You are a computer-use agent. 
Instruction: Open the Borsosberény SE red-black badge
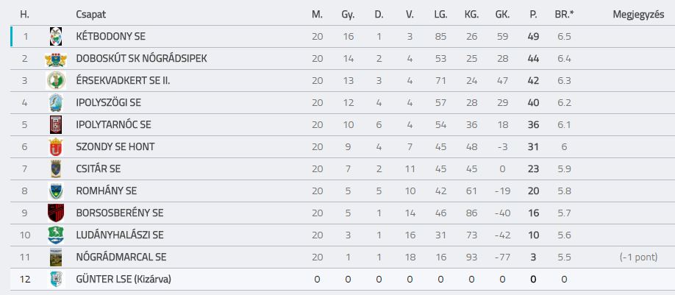(x=56, y=213)
